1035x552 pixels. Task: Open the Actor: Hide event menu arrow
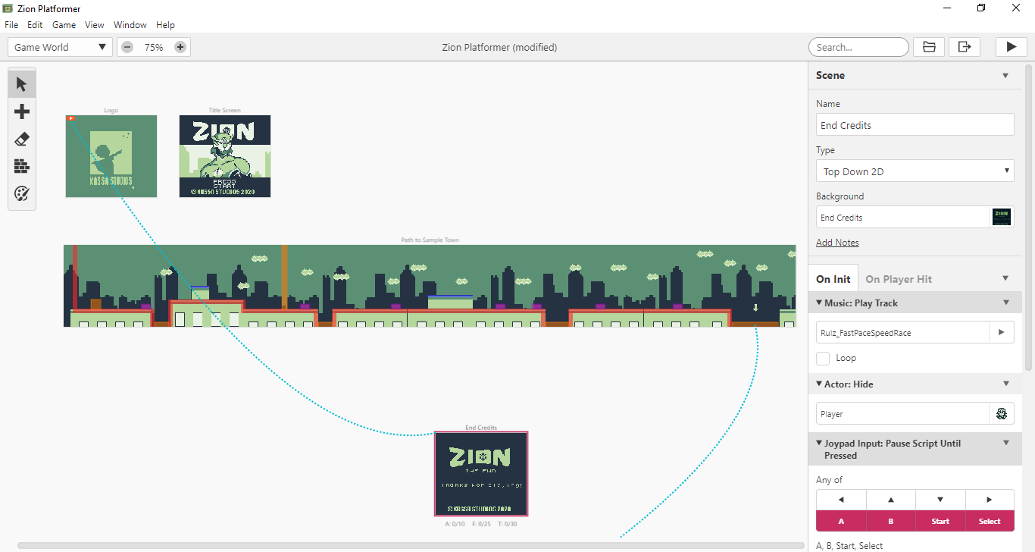(x=1006, y=384)
